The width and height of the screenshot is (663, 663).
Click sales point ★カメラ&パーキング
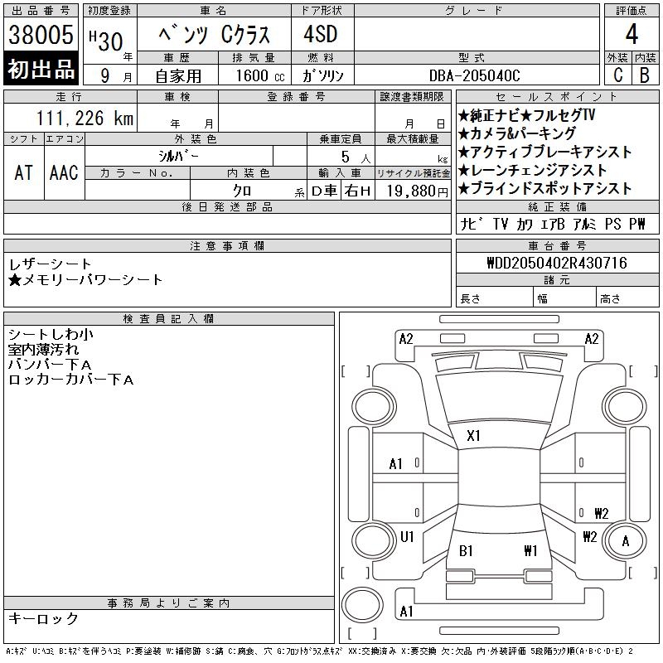point(516,133)
